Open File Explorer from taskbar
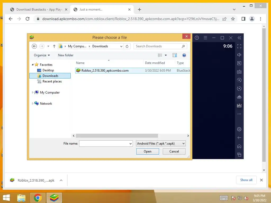This screenshot has height=203, width=271. [21, 198]
